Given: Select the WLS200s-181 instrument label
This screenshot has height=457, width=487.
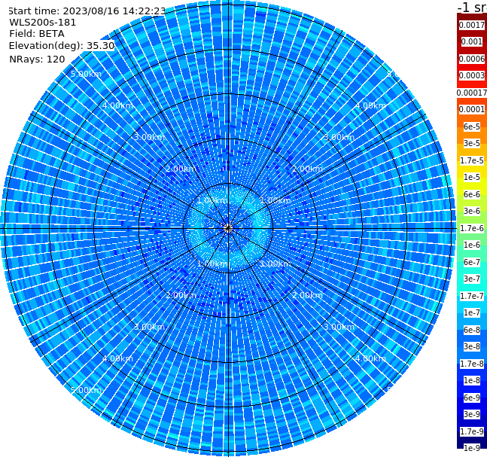Looking at the screenshot, I should point(43,23).
